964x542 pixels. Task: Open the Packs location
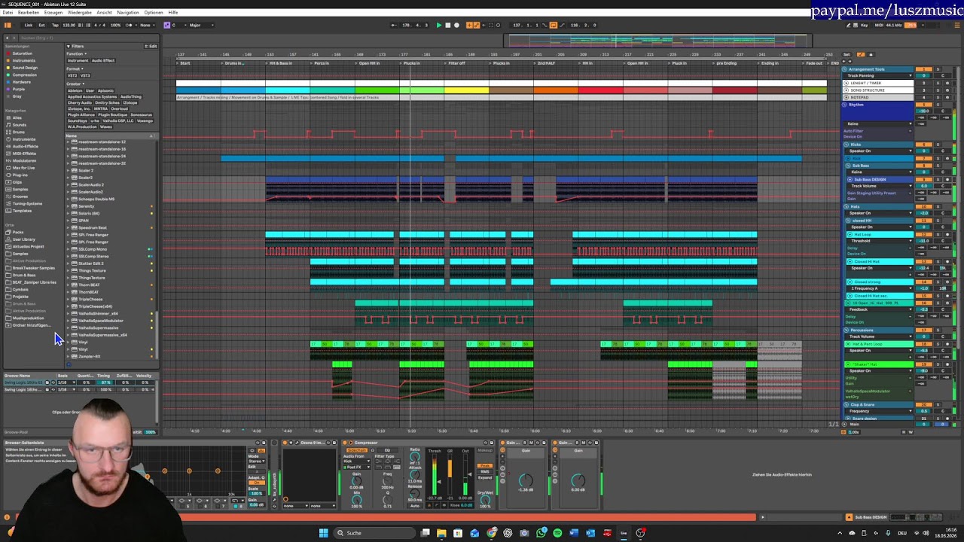pos(17,232)
